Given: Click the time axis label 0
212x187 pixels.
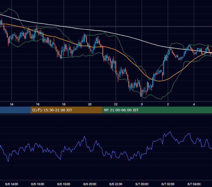Looking at the screenshot, I should (x=142, y=104).
